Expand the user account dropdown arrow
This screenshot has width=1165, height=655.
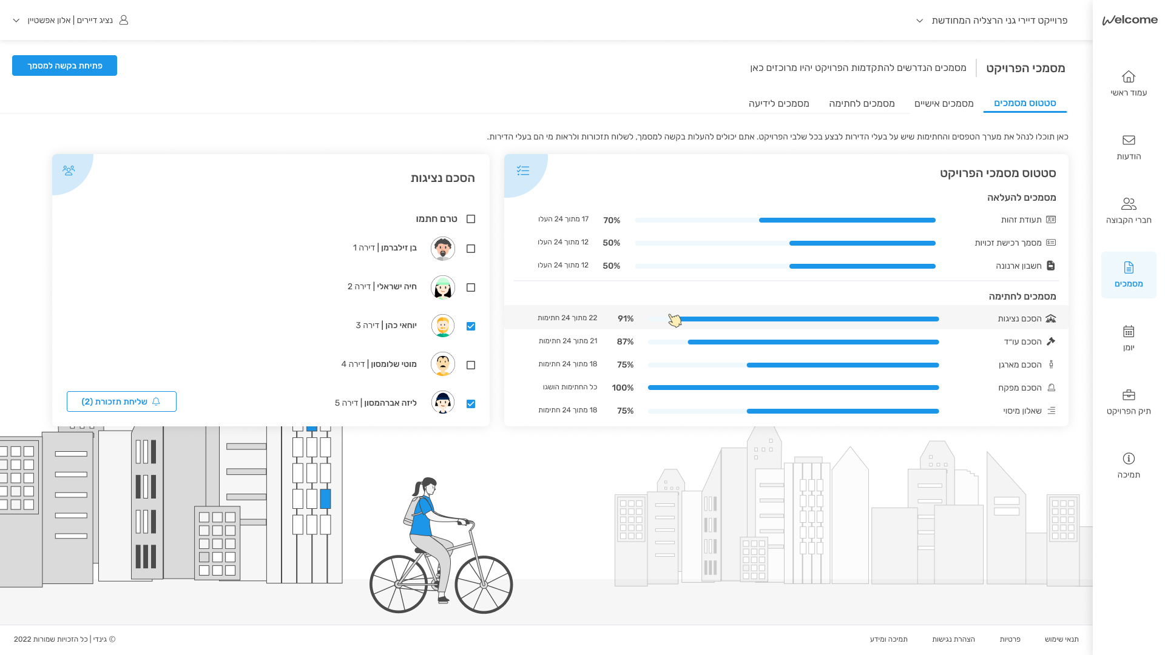point(16,21)
